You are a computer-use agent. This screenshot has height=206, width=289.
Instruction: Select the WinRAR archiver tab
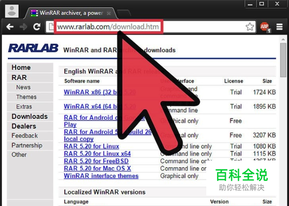click(x=71, y=13)
